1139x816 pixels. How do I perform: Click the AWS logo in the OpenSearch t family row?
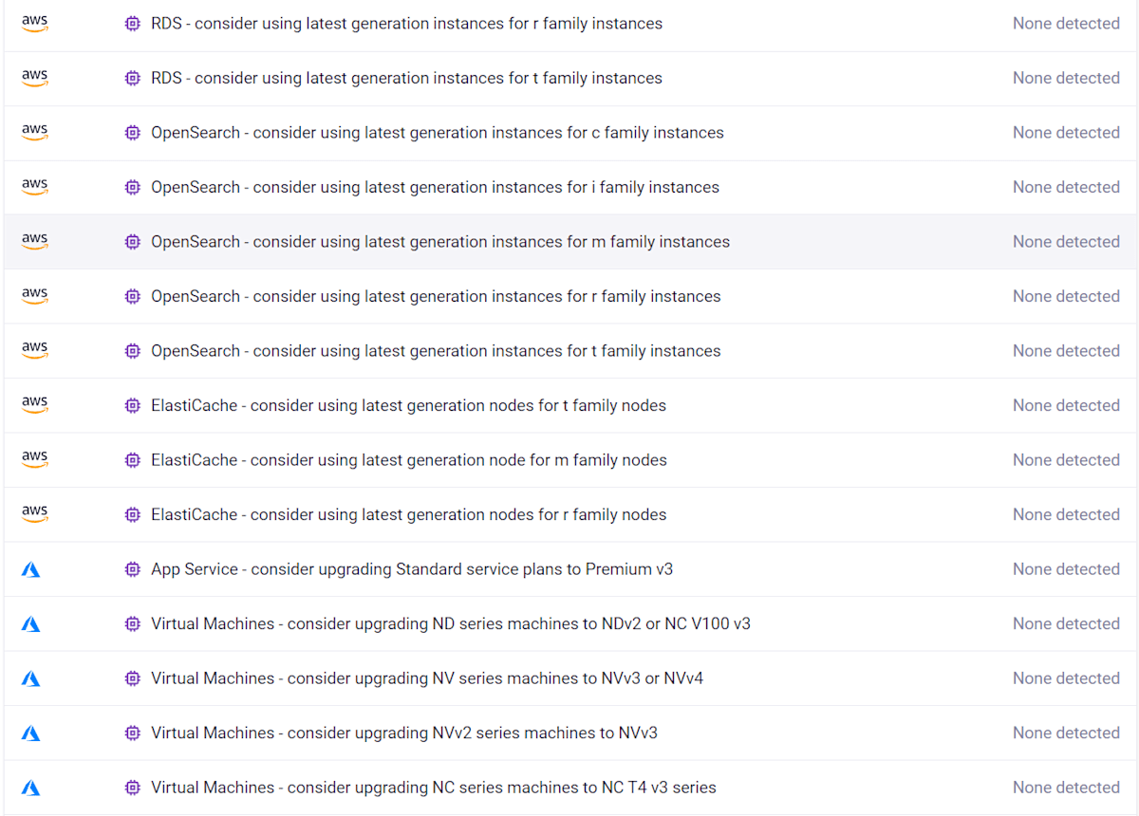(x=35, y=351)
